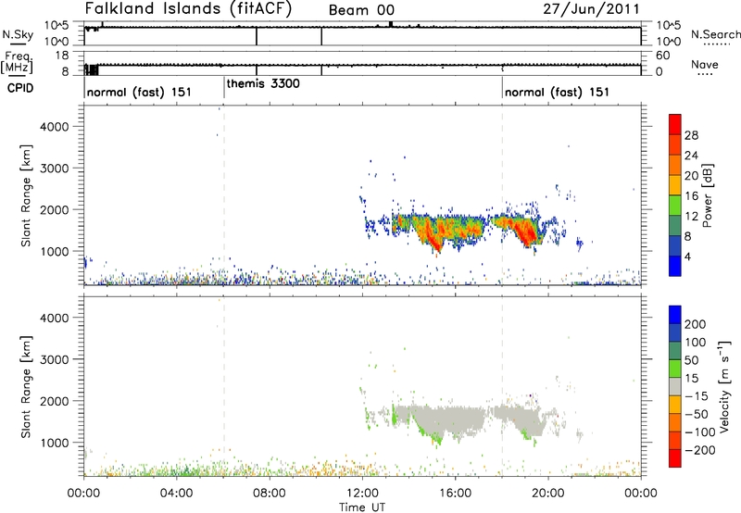The width and height of the screenshot is (741, 513).
Task: Click the second 'normal (fast) 151' label after 18:00
Action: tap(558, 92)
